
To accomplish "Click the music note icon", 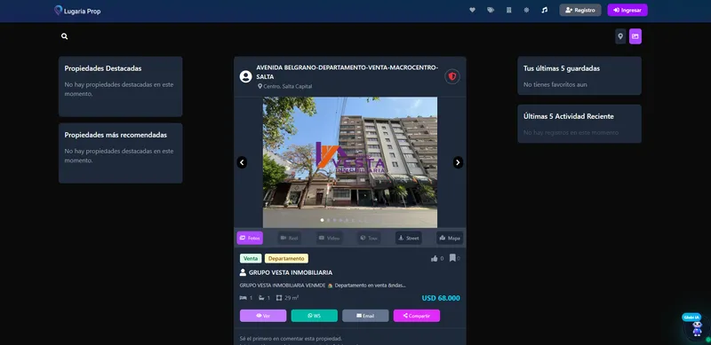I will 545,10.
